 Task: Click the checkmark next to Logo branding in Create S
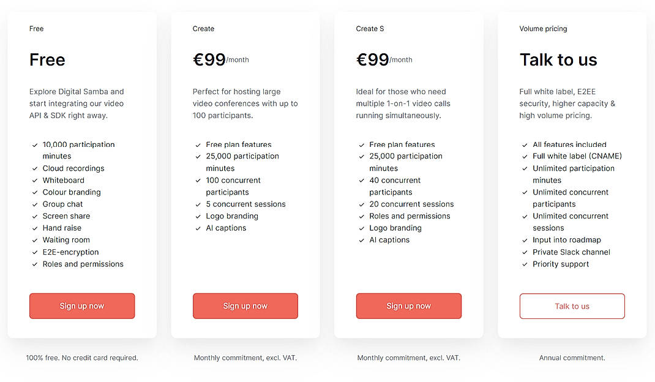coord(361,228)
